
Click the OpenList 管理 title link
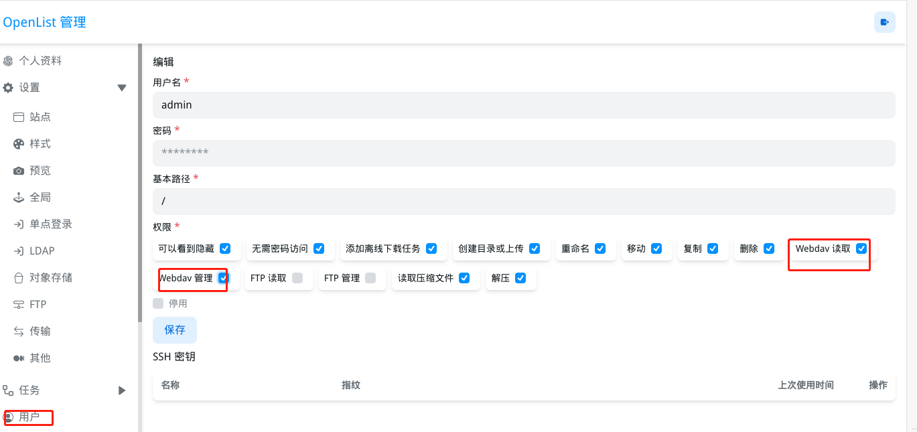44,22
